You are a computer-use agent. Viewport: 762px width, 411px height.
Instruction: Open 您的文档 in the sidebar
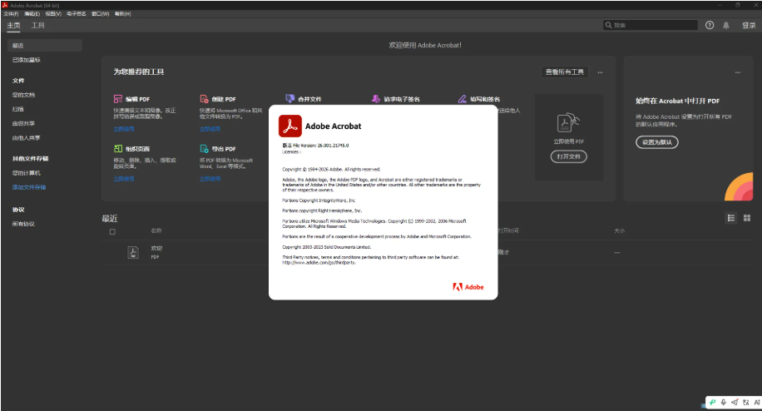click(x=23, y=95)
